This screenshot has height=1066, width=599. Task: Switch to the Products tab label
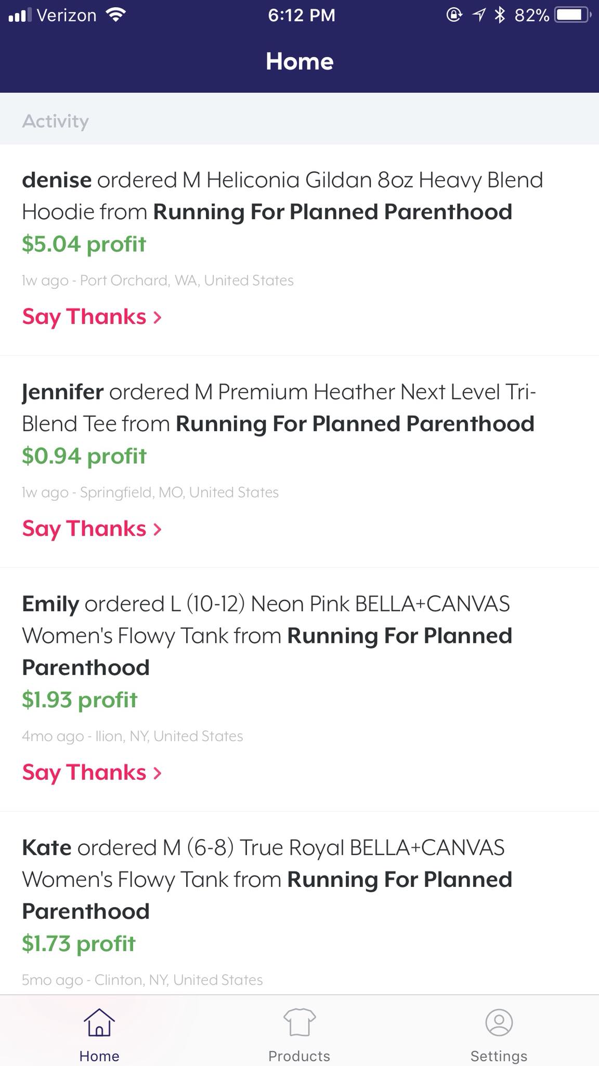pyautogui.click(x=299, y=1056)
